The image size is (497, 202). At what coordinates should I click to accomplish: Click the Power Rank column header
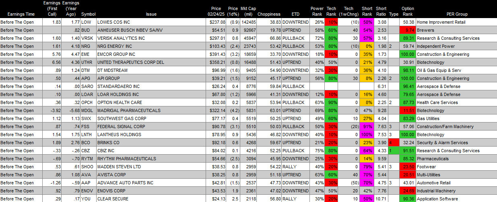point(317,12)
